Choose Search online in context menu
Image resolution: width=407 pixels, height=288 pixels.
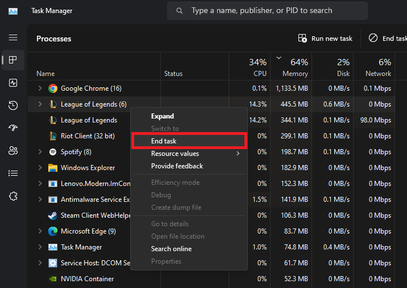(189, 249)
